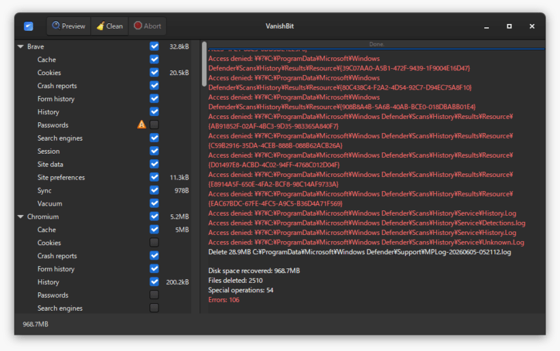Click the 5.2MB size next to Chromium
The height and width of the screenshot is (351, 560).
tap(180, 216)
